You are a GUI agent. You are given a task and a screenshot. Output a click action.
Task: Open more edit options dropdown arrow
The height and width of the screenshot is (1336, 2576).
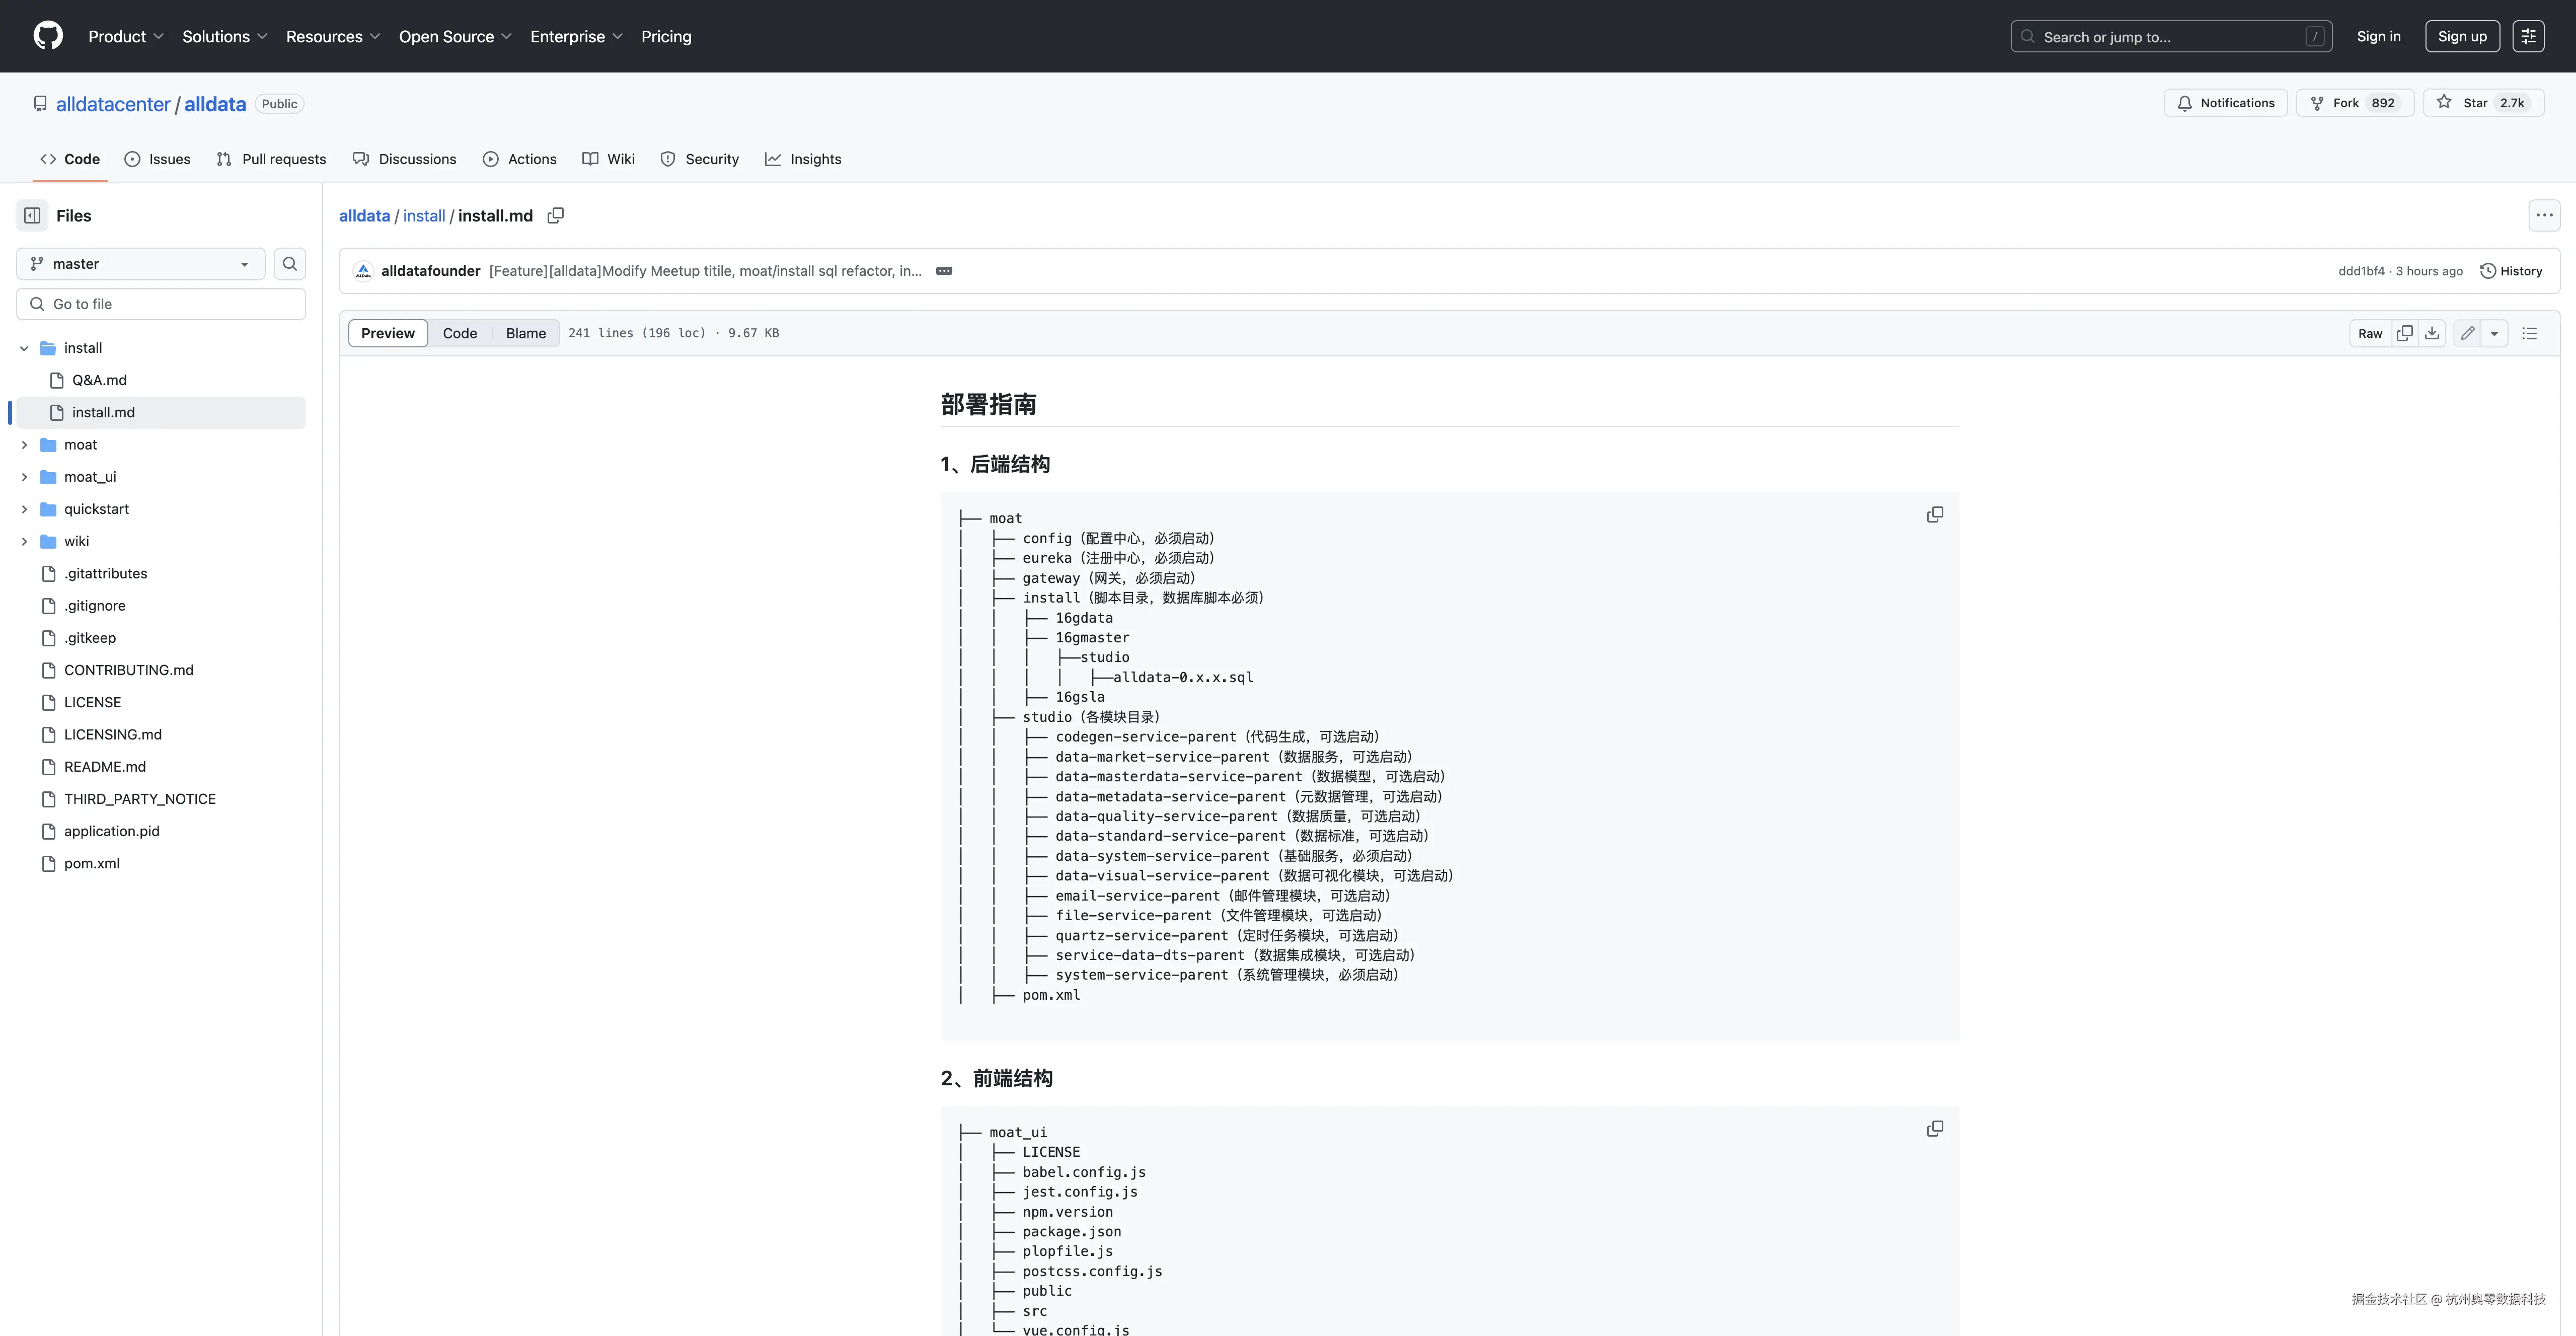pos(2494,333)
